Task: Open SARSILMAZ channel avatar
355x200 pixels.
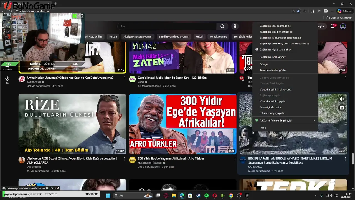Action: [243, 160]
